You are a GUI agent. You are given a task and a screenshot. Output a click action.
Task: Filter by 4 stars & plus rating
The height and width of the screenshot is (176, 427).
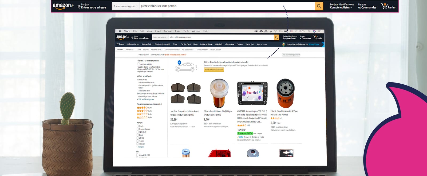(144, 108)
